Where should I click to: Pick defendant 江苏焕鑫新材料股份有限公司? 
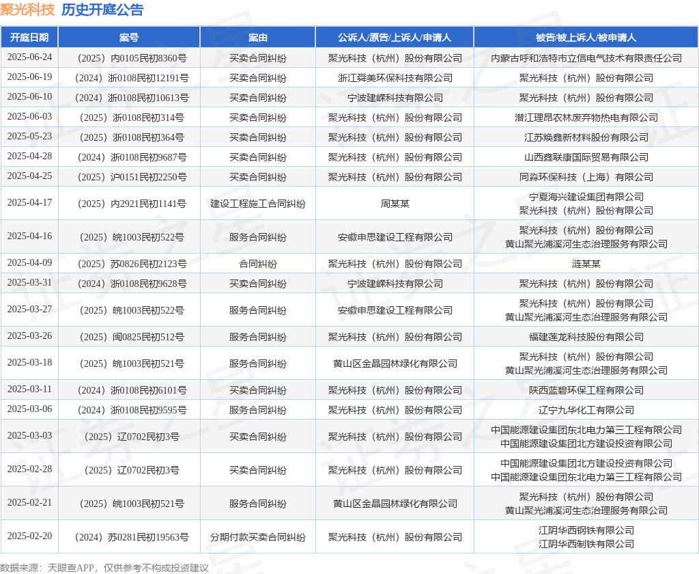[586, 137]
